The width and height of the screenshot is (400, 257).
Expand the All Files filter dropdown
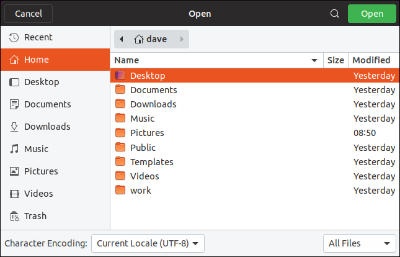point(360,243)
